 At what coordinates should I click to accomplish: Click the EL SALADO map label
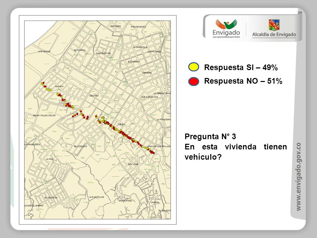click(164, 211)
